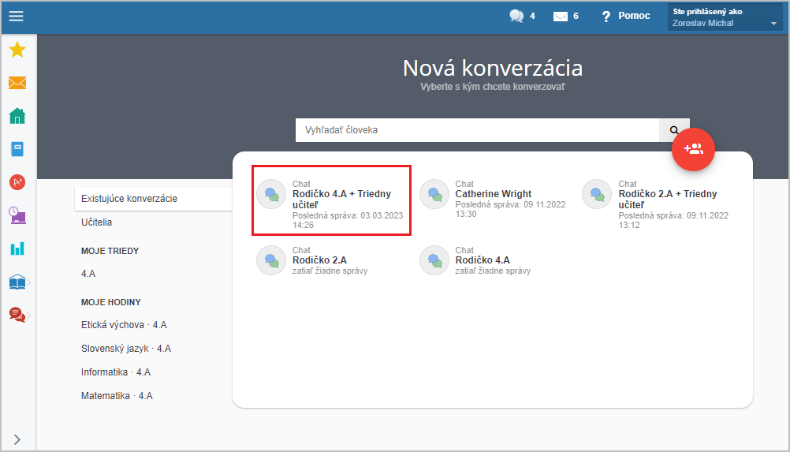This screenshot has height=452, width=790.
Task: Open the Zoroslav Michal user dropdown
Action: click(725, 17)
